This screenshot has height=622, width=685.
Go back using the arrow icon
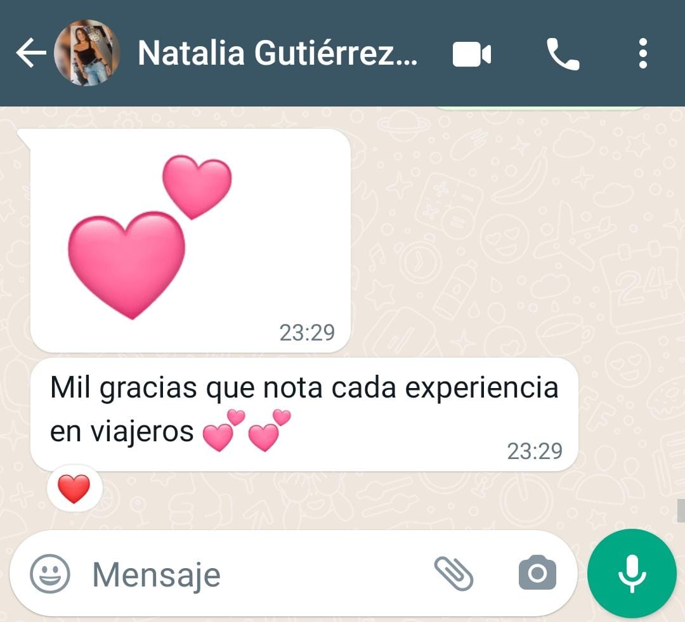point(32,53)
